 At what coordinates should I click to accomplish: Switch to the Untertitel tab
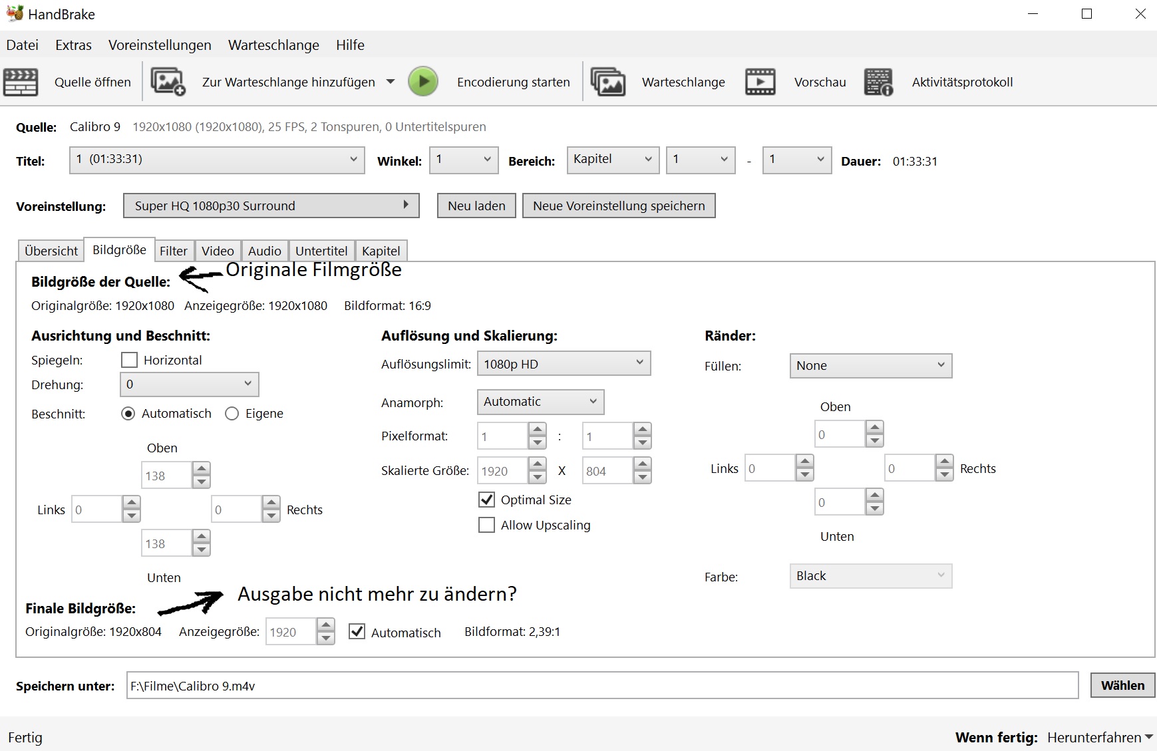tap(321, 251)
